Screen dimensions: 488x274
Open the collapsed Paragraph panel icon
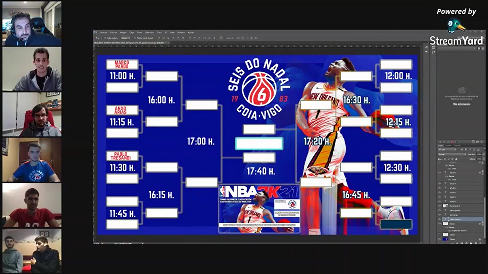tap(426, 51)
